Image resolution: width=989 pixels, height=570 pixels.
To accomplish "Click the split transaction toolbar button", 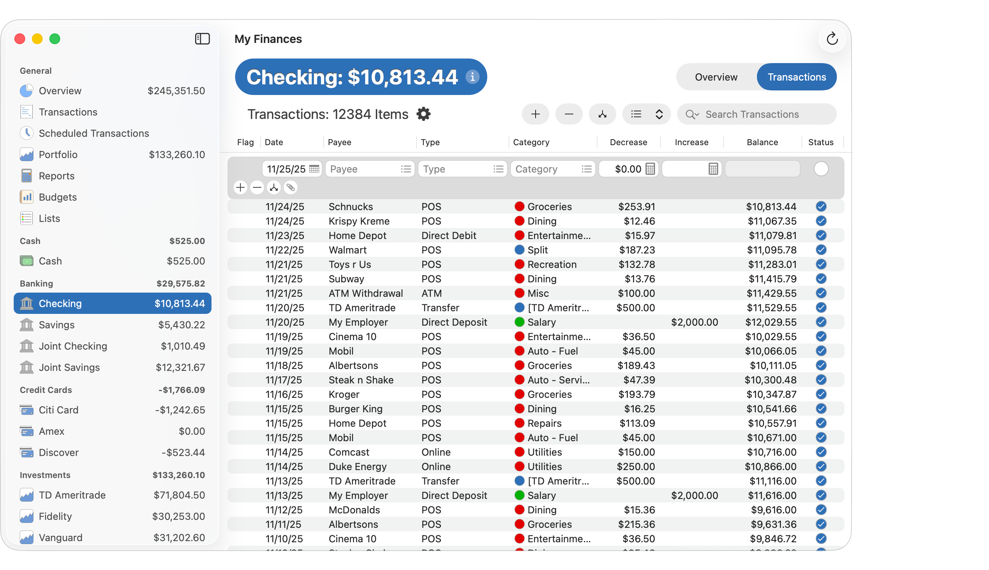I will click(602, 114).
